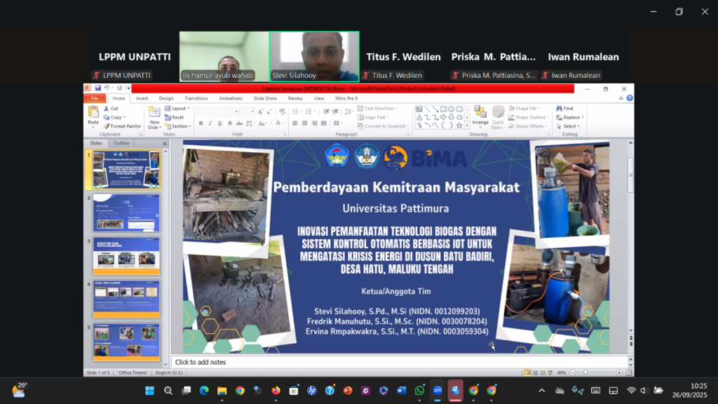Click the Find binoculars icon

(559, 109)
